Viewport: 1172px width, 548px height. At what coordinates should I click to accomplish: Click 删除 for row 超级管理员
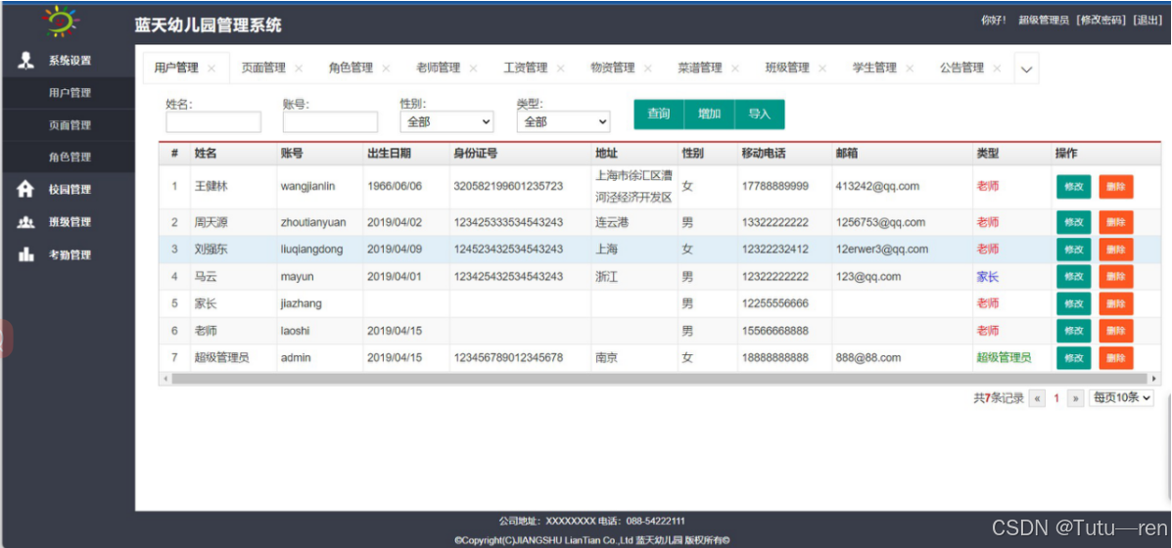tap(1116, 358)
